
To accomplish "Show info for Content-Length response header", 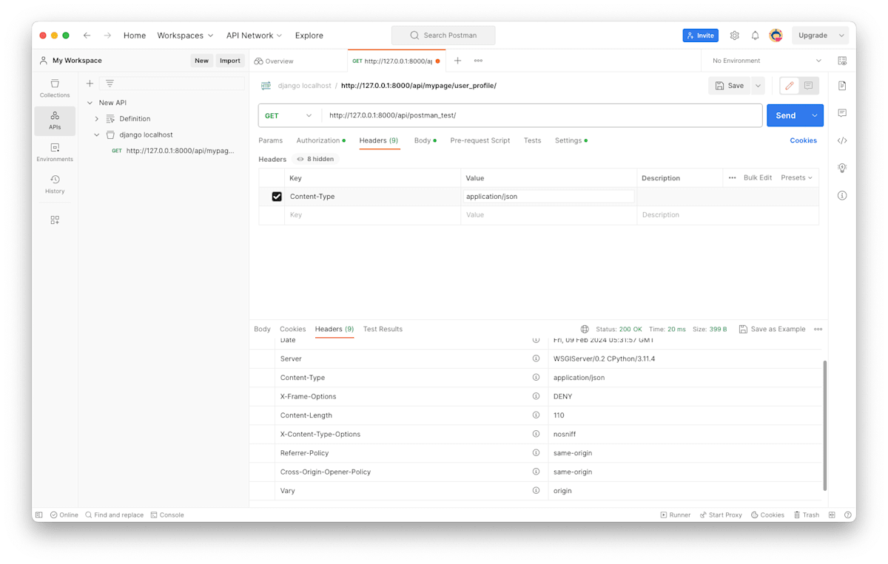I will [x=536, y=415].
